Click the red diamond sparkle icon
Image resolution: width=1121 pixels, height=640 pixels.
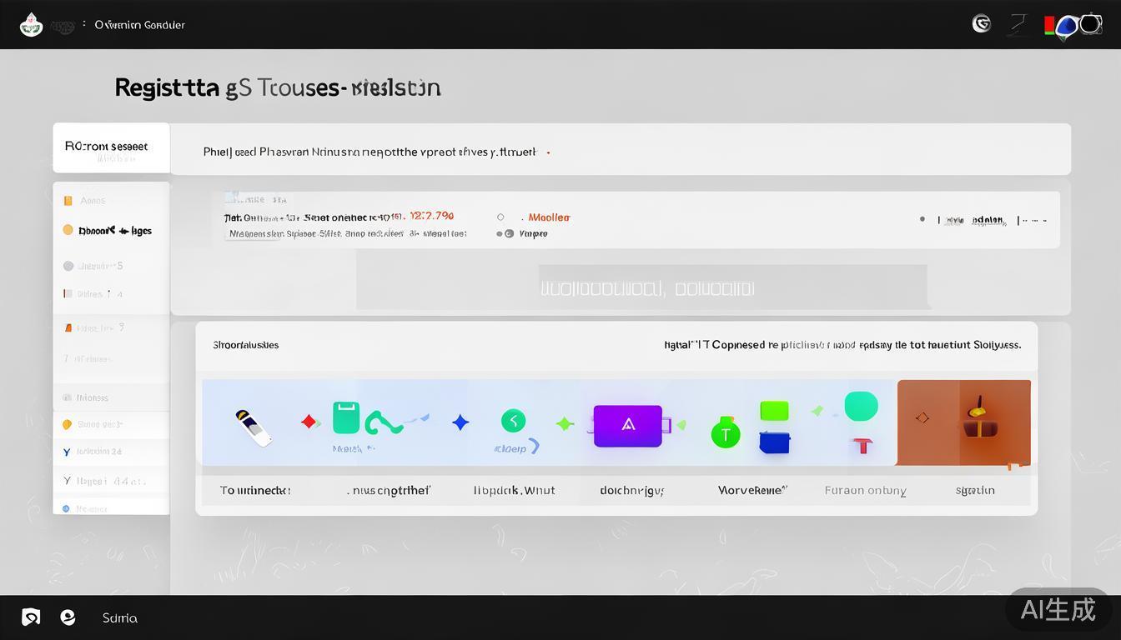coord(309,422)
